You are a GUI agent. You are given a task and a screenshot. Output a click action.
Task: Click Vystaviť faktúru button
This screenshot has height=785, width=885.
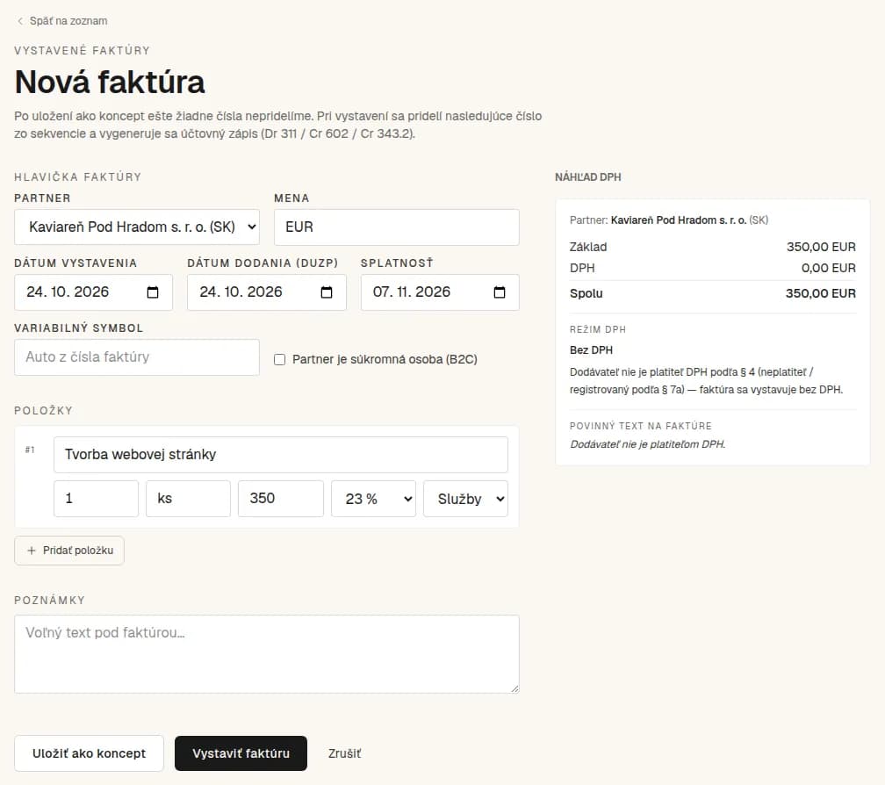pos(241,753)
